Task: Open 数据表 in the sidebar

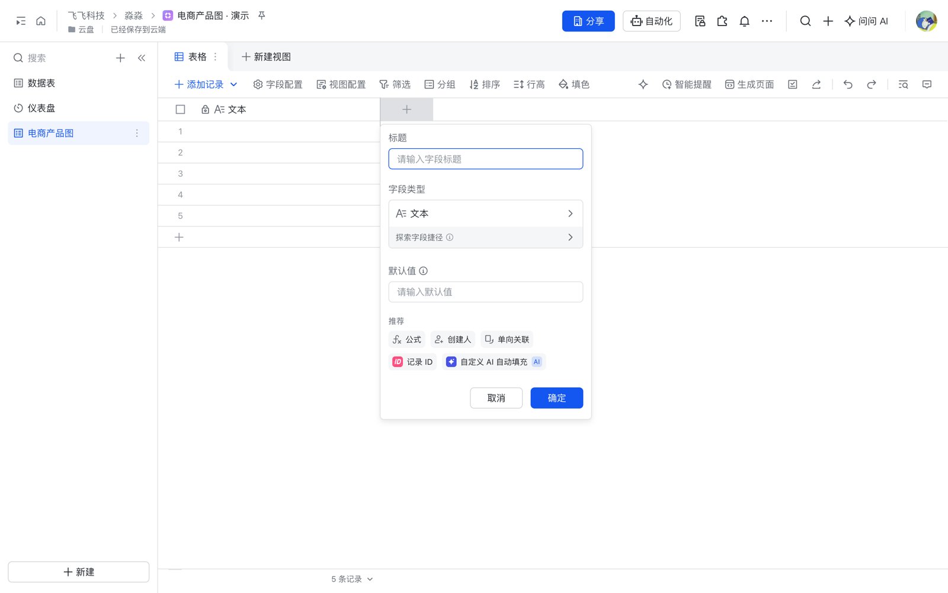Action: click(78, 83)
